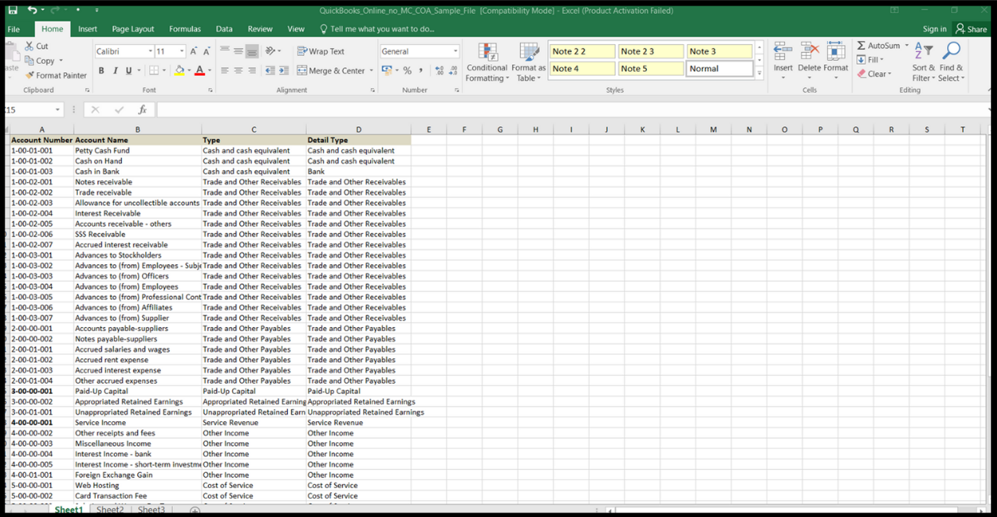Click the Tell me what you want search box
Viewport: 997px width, 517px height.
point(377,29)
